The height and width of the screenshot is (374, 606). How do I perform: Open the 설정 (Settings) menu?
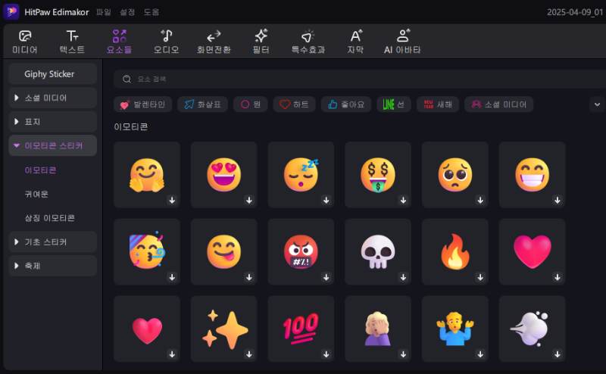[127, 12]
